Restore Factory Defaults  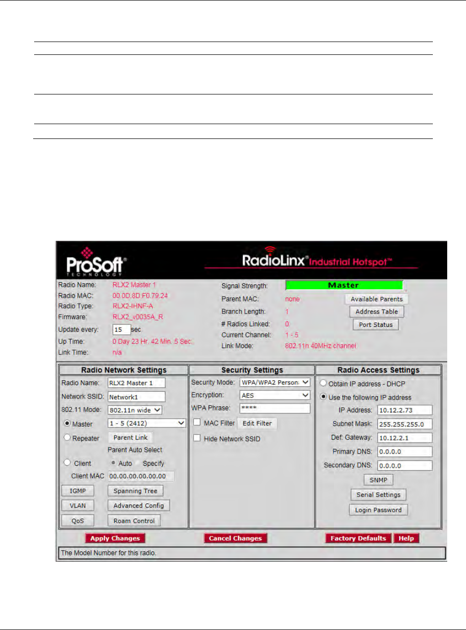(358, 539)
